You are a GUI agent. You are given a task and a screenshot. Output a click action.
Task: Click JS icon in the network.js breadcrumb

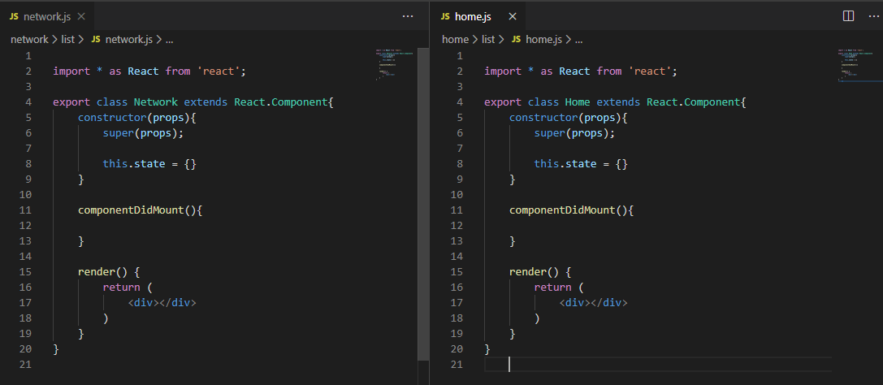96,39
